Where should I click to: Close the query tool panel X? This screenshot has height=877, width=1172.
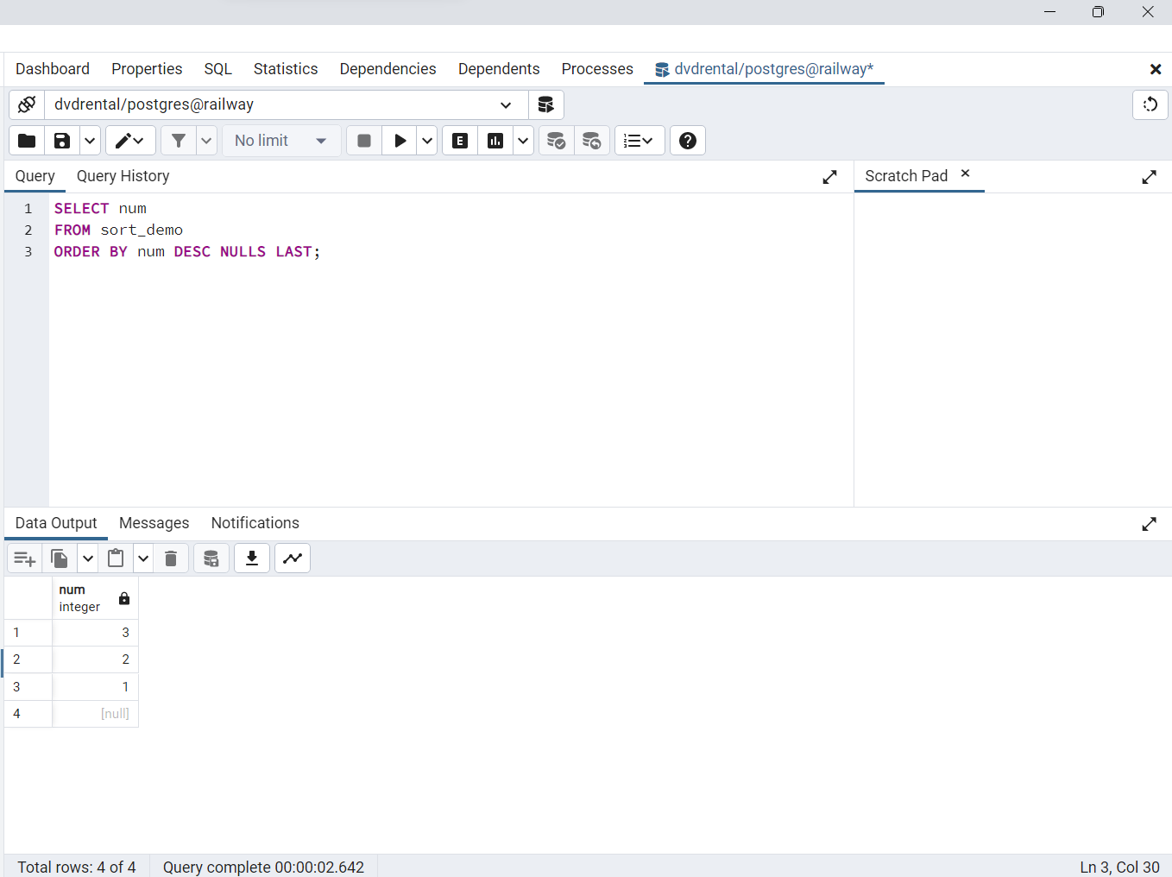click(1156, 69)
